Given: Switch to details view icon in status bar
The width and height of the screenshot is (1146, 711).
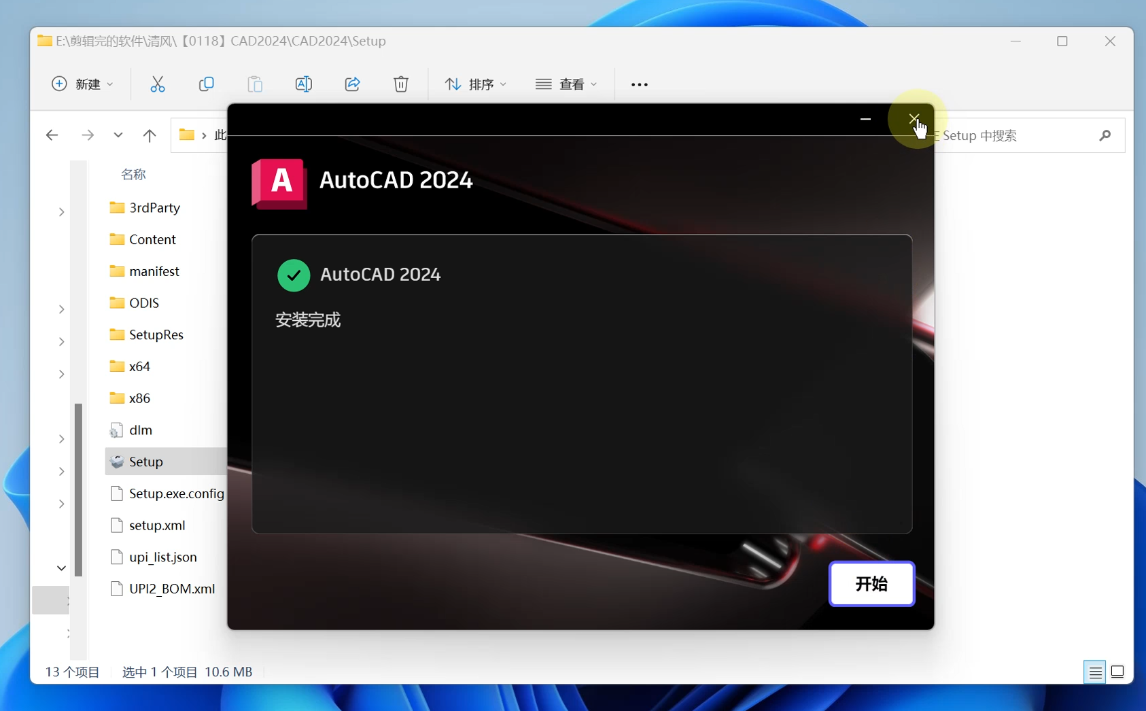Looking at the screenshot, I should pyautogui.click(x=1095, y=672).
